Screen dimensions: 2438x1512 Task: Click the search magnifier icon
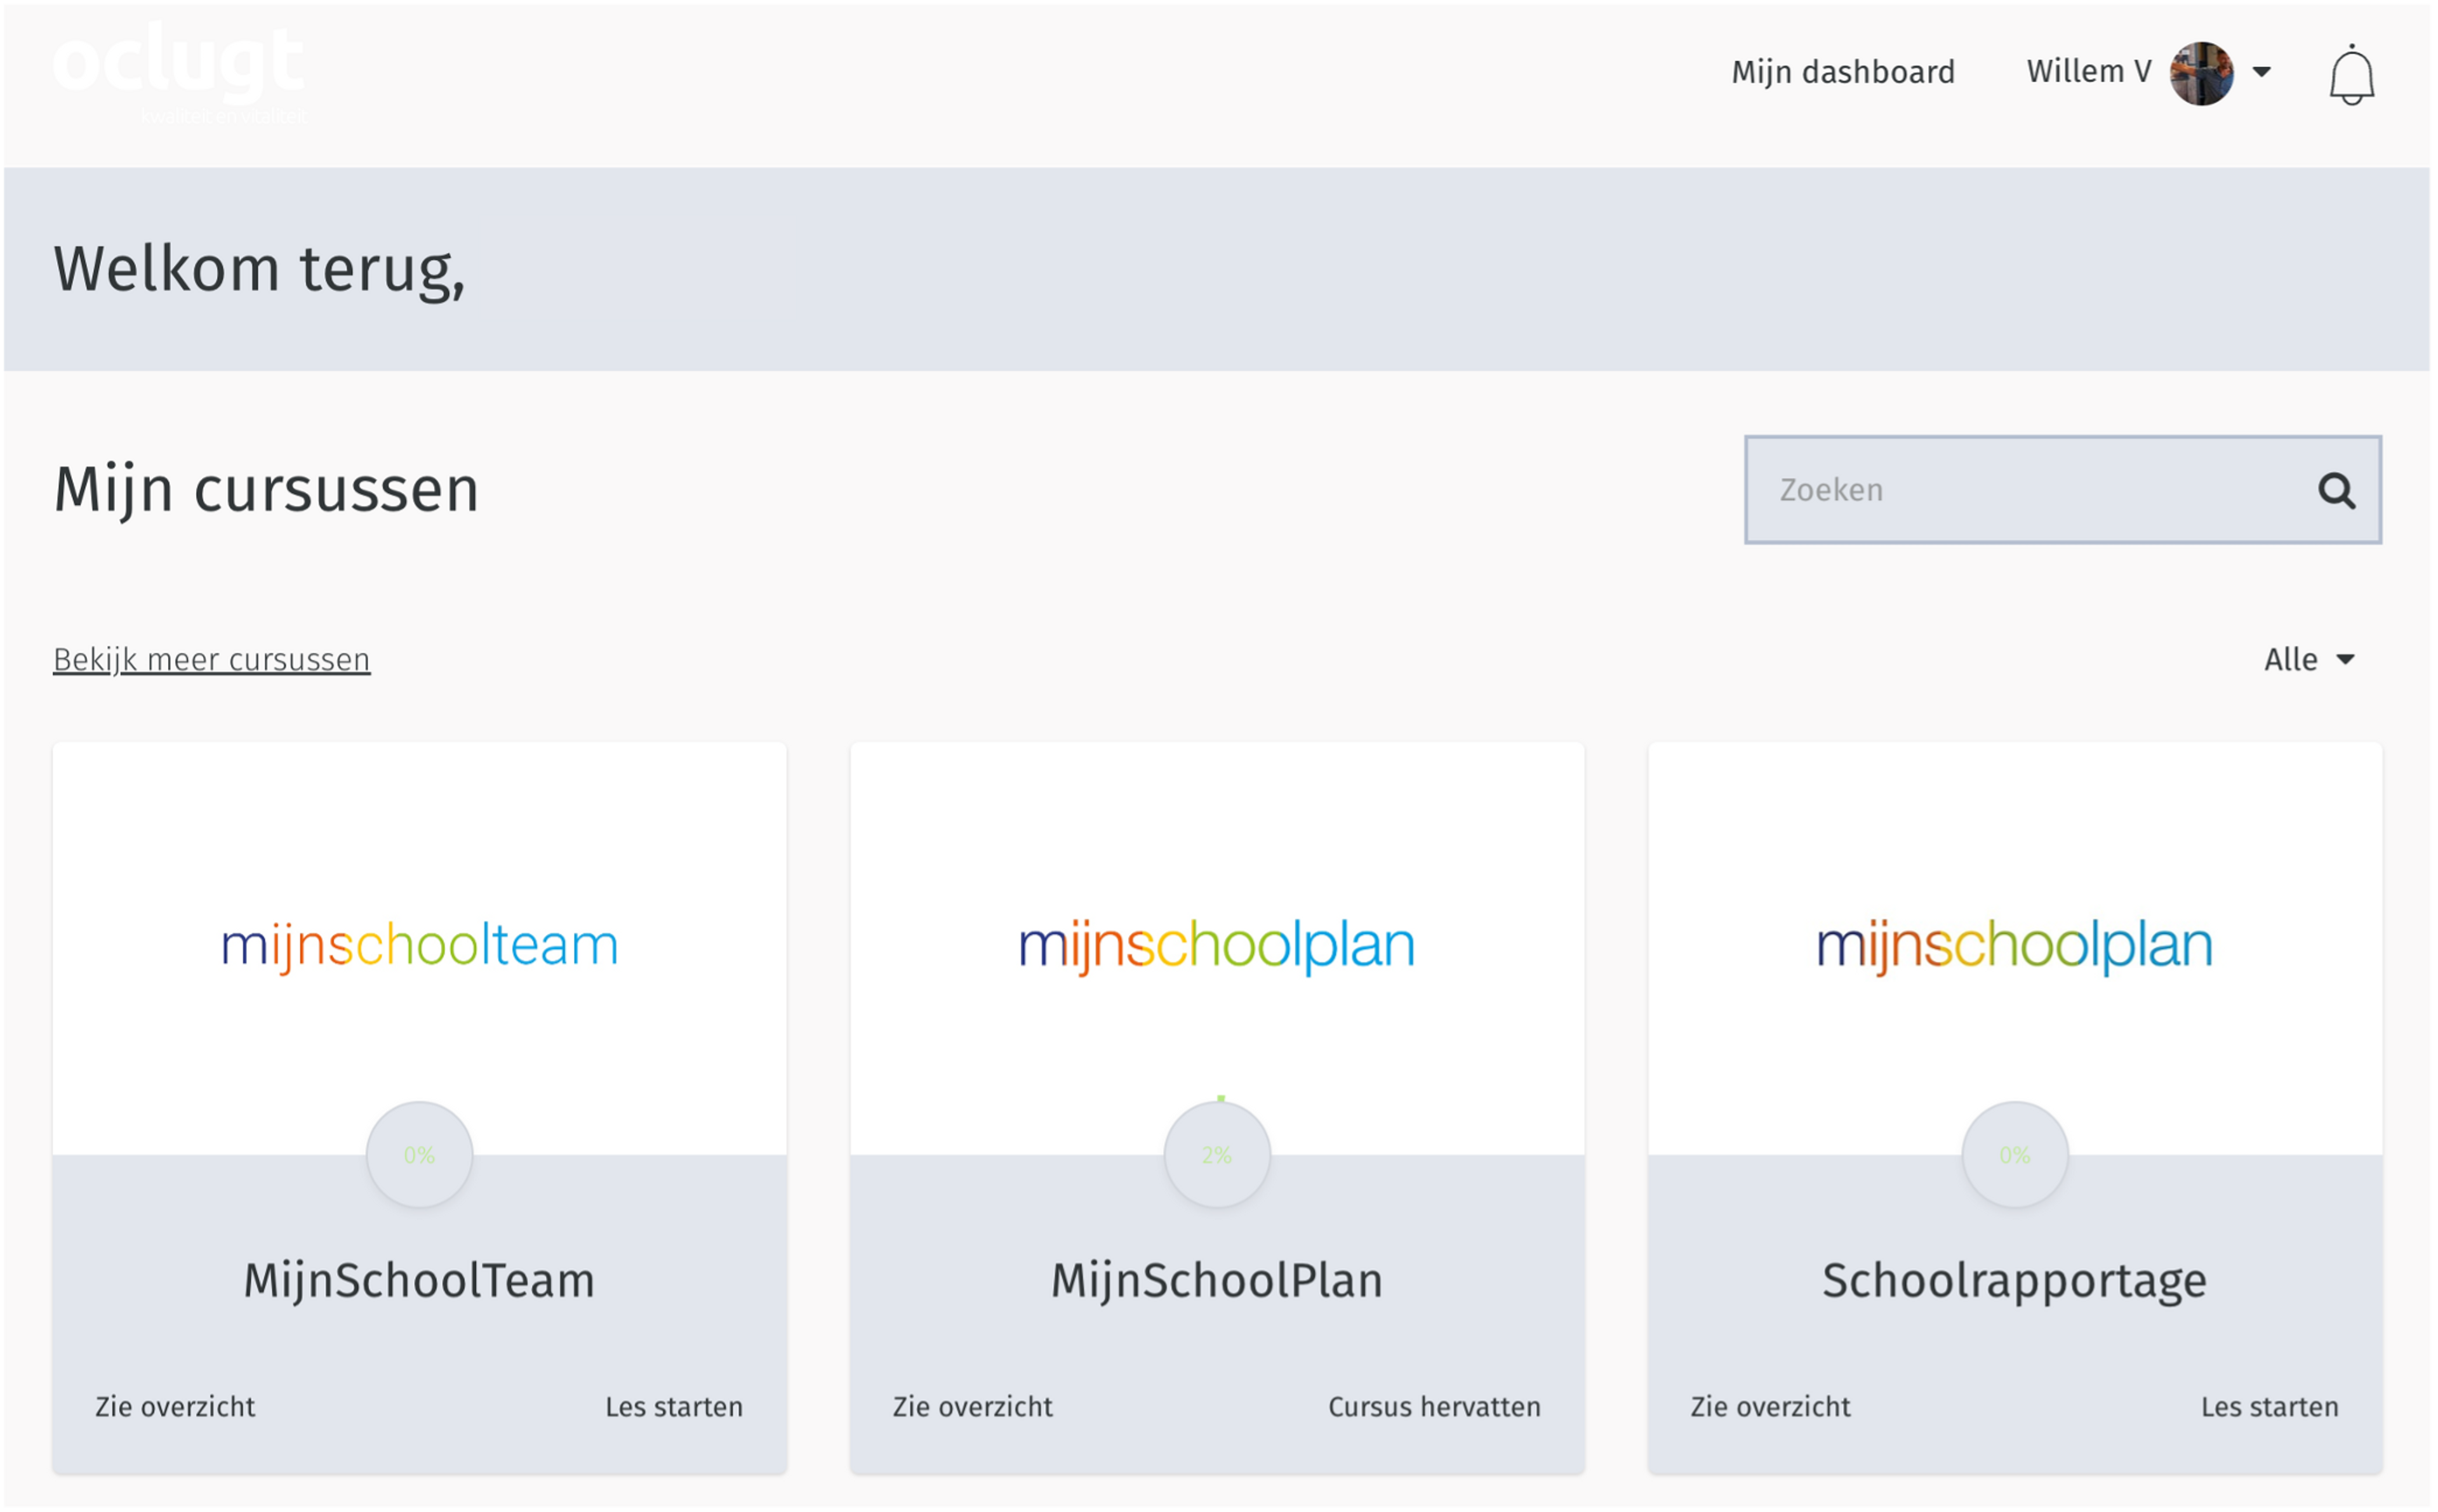(x=2336, y=490)
